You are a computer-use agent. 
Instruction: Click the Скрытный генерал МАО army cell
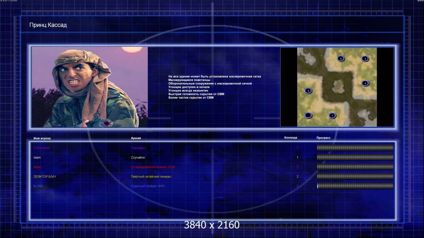coord(148,186)
